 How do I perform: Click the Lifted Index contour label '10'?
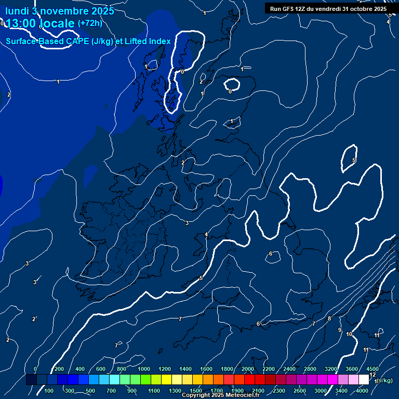349,334
